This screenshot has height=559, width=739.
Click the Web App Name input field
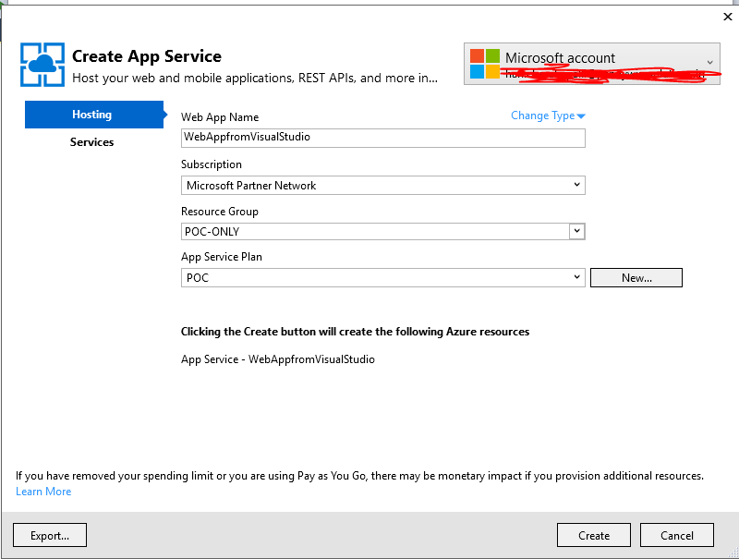(x=383, y=138)
